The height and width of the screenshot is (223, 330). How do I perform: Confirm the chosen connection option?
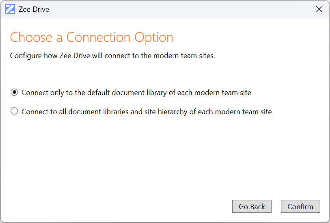[300, 206]
